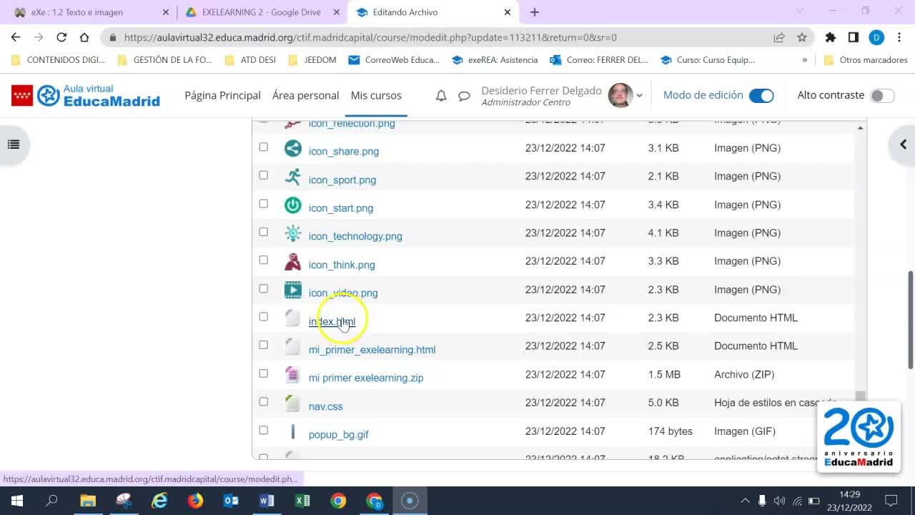Toggle the Modo de edición switch
The height and width of the screenshot is (515, 915).
[761, 96]
